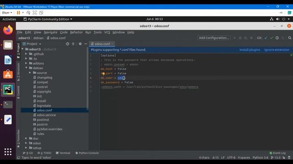293x164 pixels.
Task: Click the date and time clock
Action: tap(154, 19)
